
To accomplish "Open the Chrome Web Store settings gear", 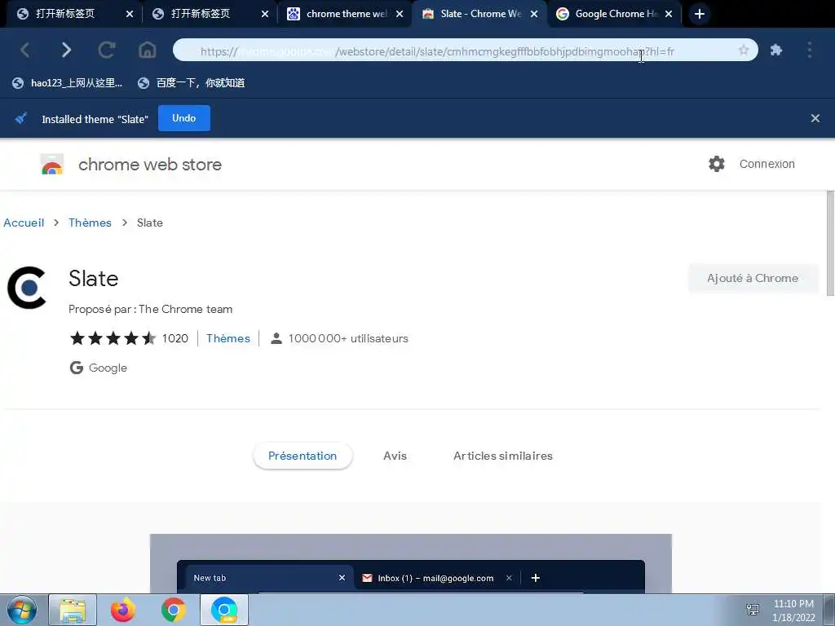I will click(x=717, y=163).
